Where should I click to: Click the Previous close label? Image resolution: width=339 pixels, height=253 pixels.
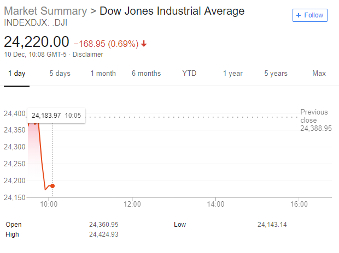coord(314,116)
